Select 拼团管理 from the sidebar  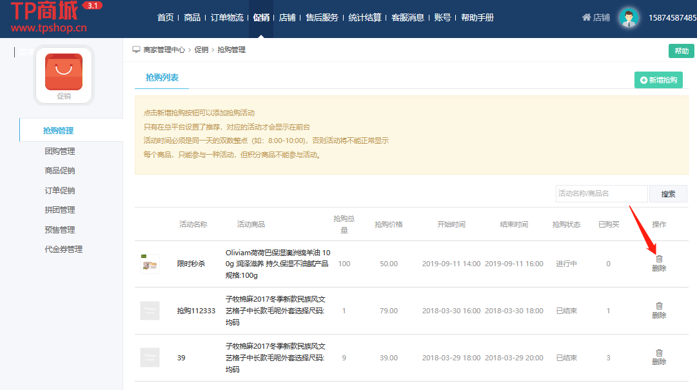[59, 210]
